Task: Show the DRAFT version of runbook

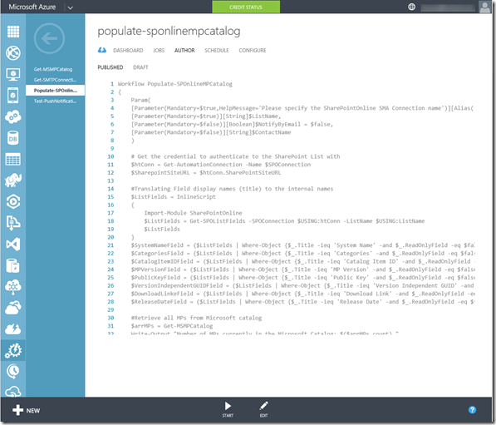Action: [140, 67]
